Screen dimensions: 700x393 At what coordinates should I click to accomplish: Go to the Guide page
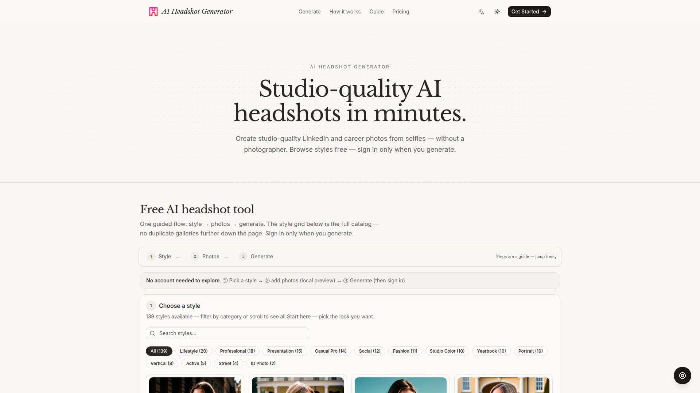(x=377, y=12)
